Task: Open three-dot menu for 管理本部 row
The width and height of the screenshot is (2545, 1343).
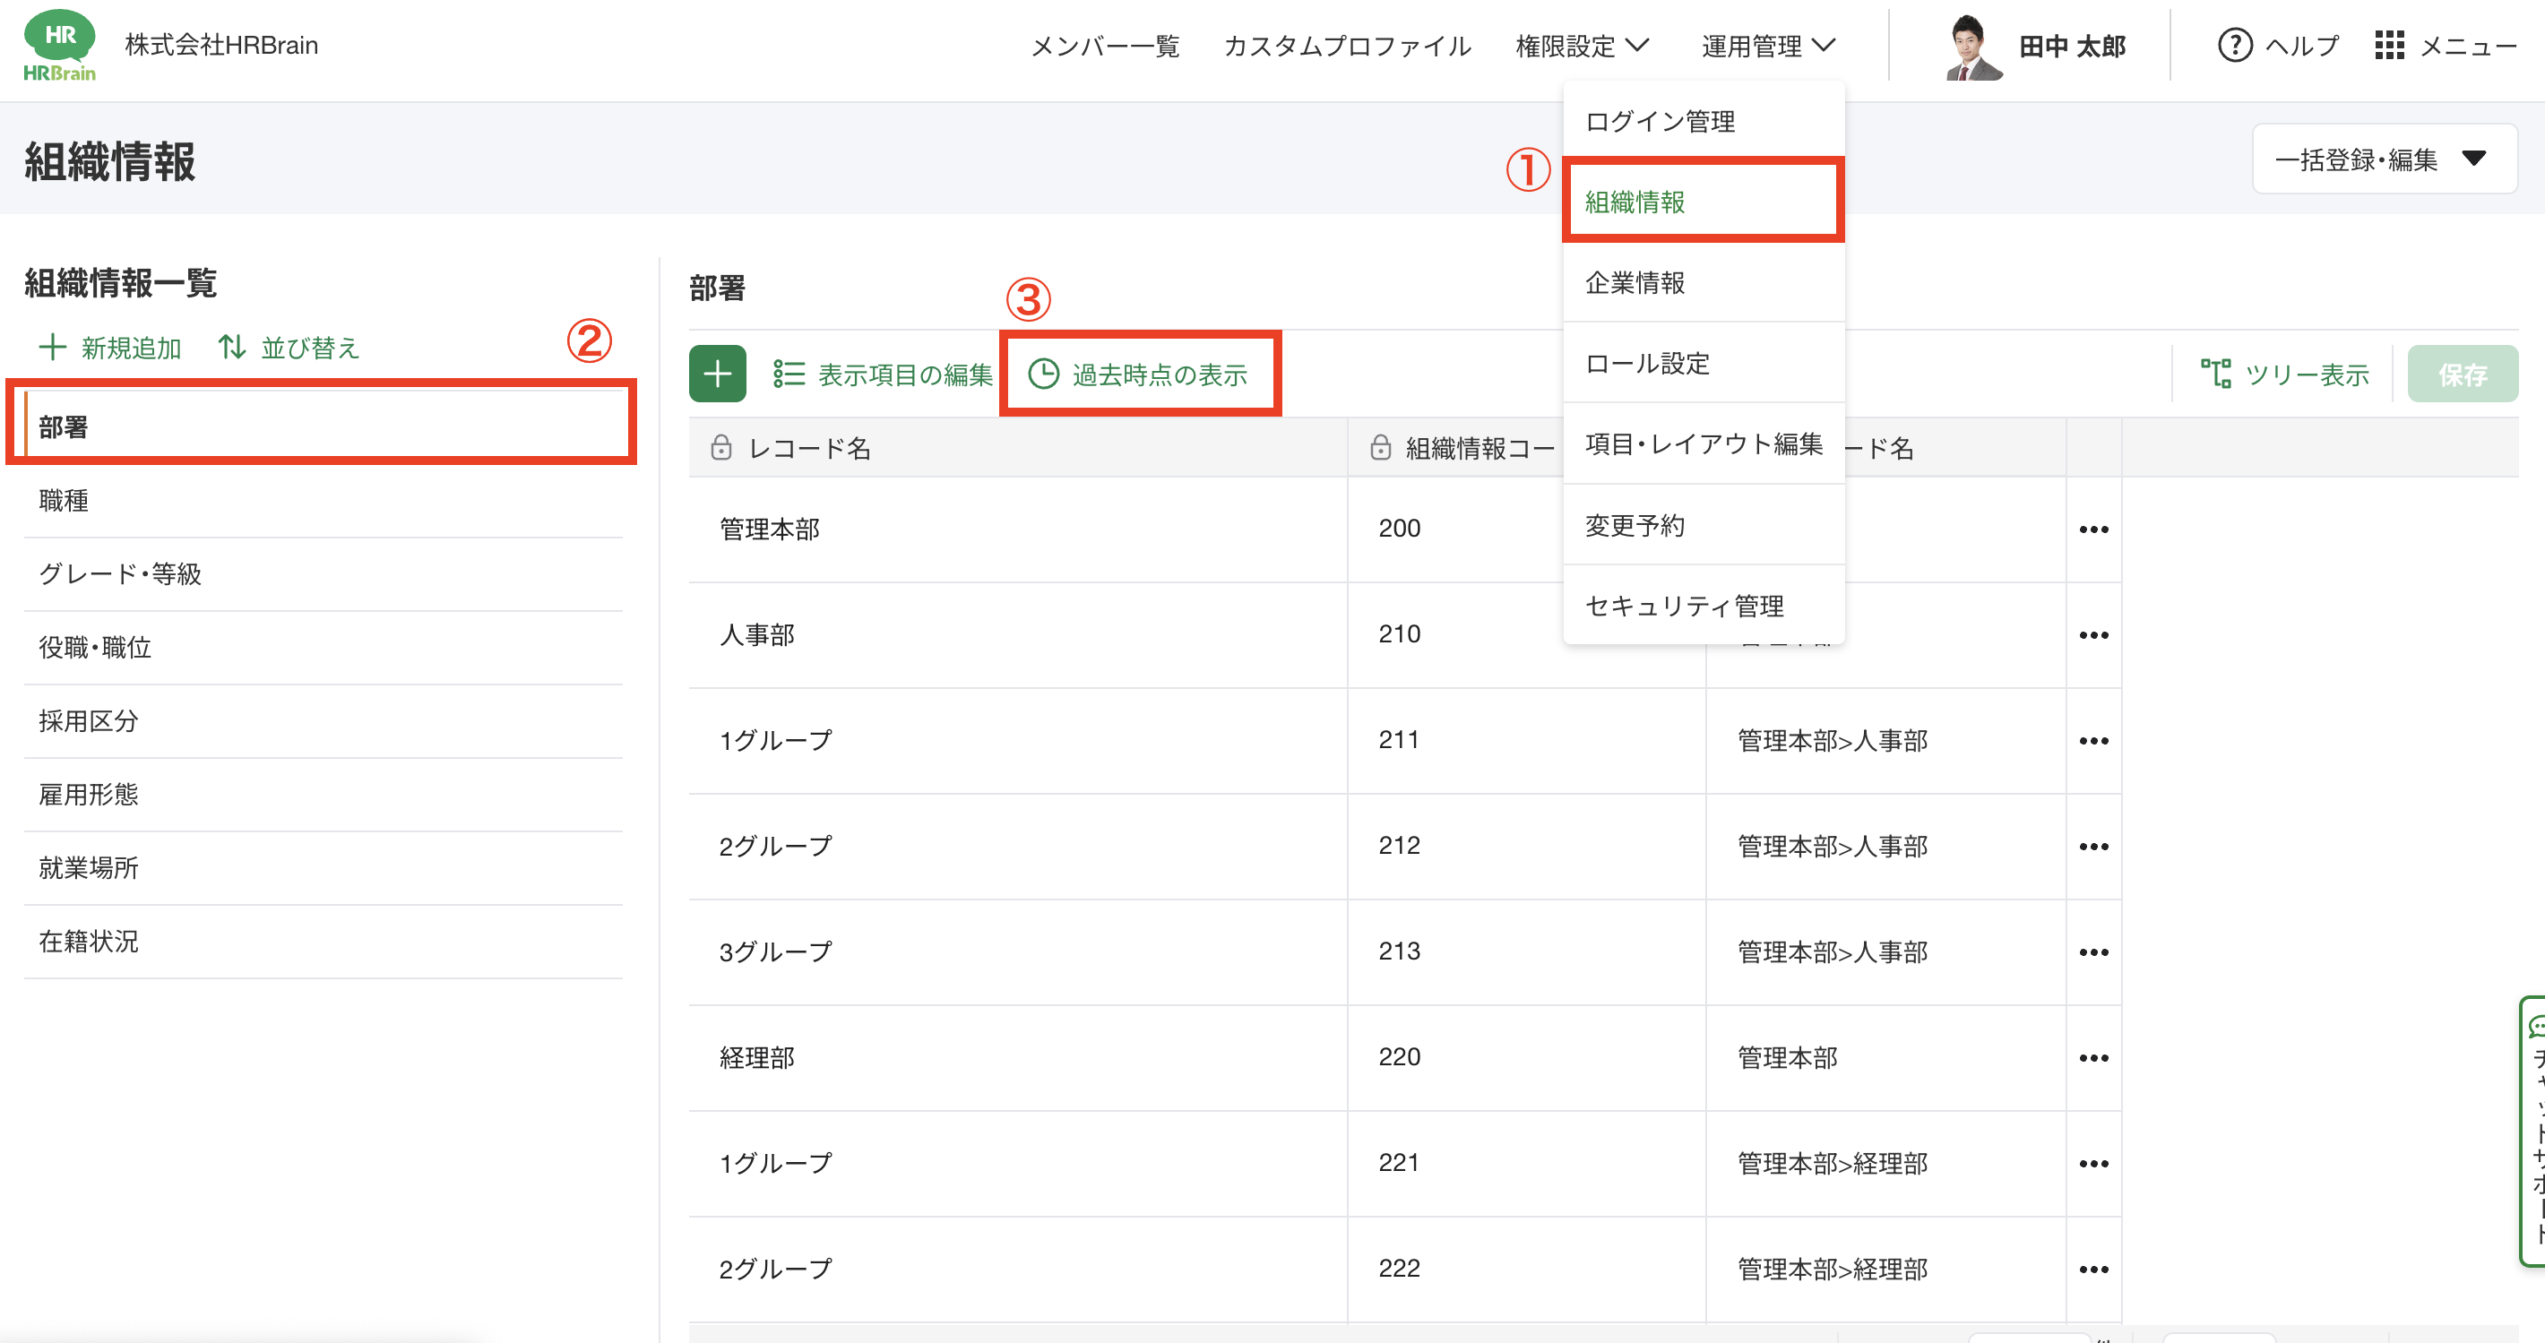Action: click(x=2092, y=529)
